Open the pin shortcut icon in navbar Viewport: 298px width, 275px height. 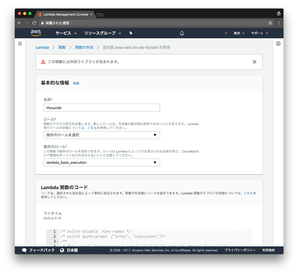point(131,33)
